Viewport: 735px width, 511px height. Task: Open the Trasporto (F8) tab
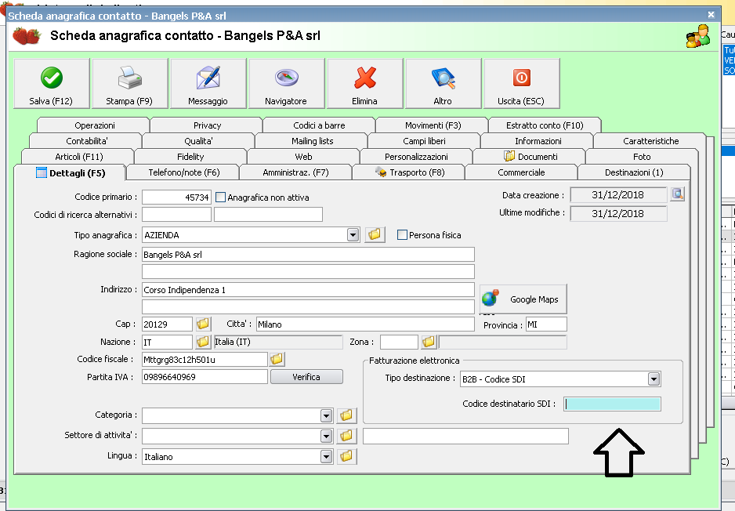(409, 172)
